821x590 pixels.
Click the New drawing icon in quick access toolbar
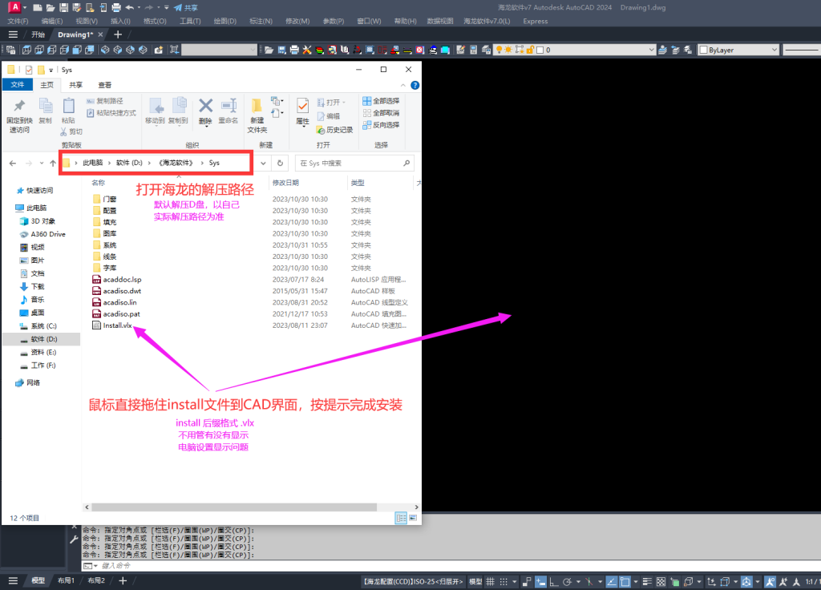coord(37,8)
